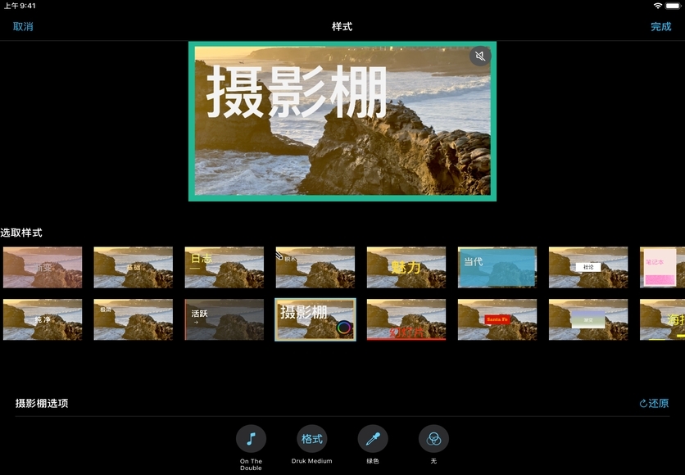Image resolution: width=685 pixels, height=475 pixels.
Task: Tap 取消 to cancel
Action: click(23, 27)
